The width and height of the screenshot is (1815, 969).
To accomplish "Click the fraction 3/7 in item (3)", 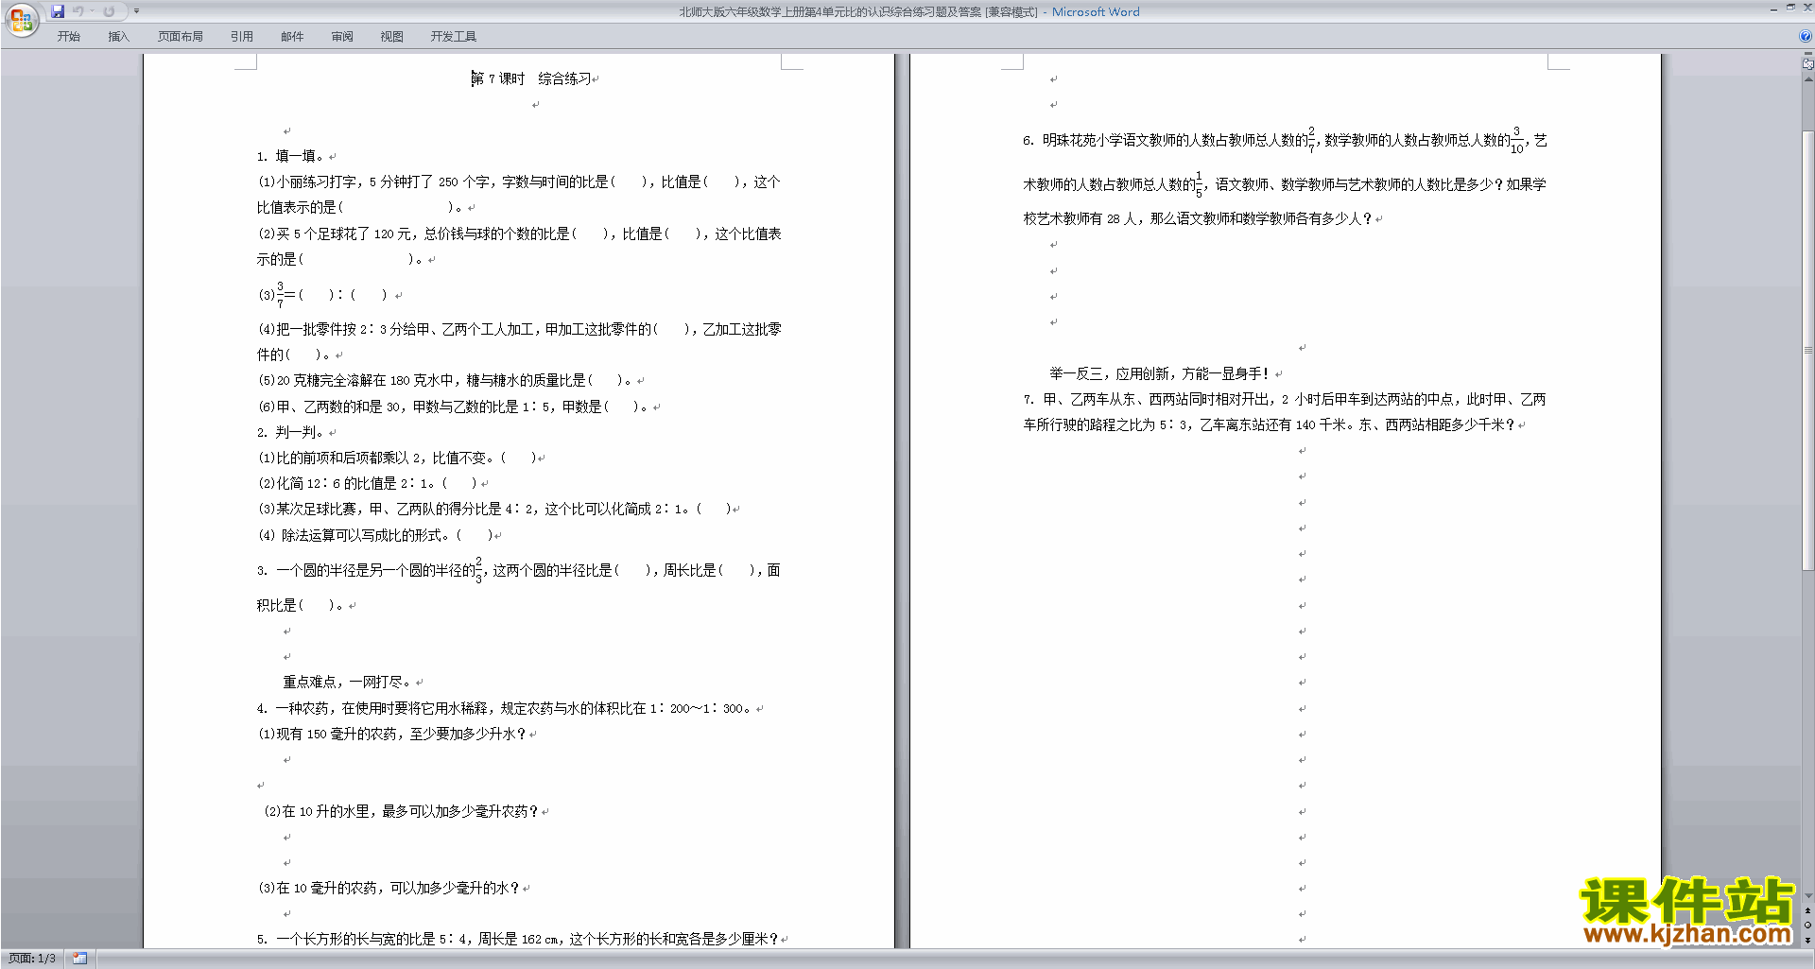I will [280, 294].
